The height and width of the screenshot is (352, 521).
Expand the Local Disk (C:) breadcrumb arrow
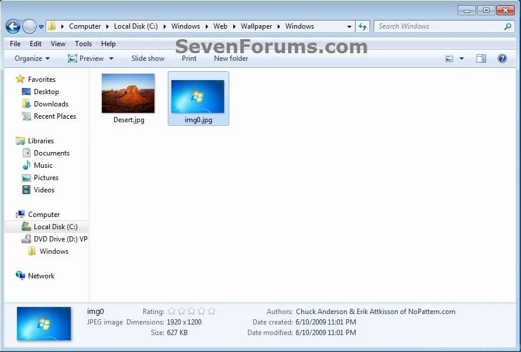164,26
